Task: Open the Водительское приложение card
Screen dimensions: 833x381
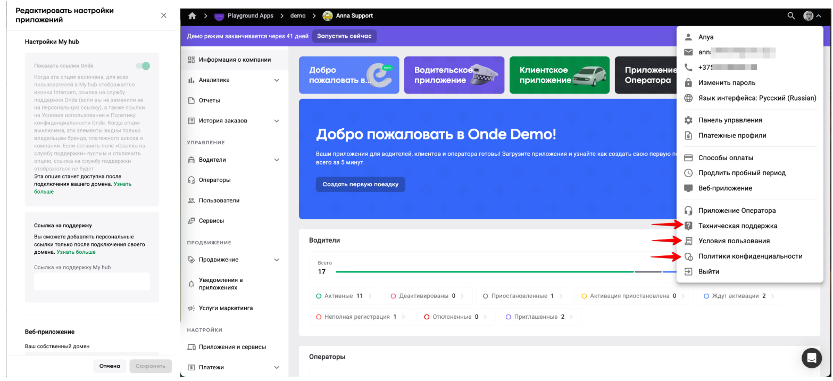Action: click(x=454, y=75)
